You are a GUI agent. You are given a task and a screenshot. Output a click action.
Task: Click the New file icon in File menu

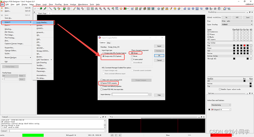pyautogui.click(x=2, y=8)
